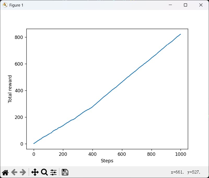The image size is (209, 178).
Task: Click the y-axis tick label '600'
Action: [x=19, y=64]
